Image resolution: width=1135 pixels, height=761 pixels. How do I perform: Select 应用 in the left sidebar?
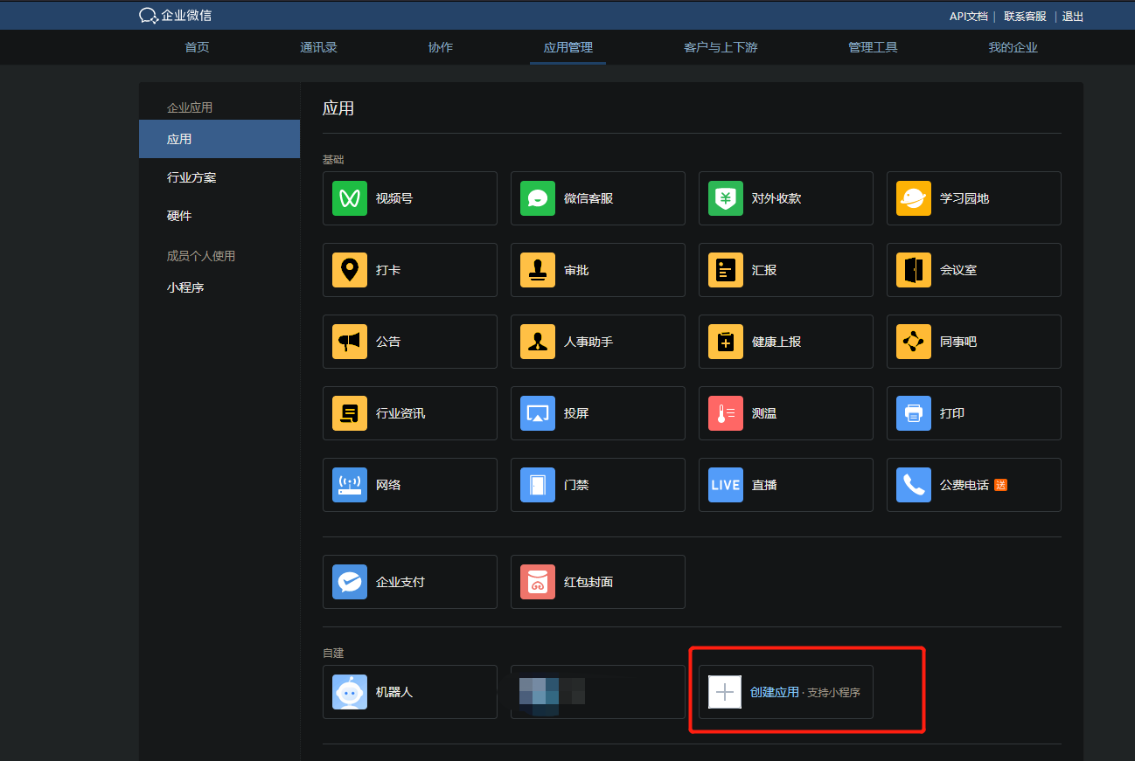click(219, 139)
